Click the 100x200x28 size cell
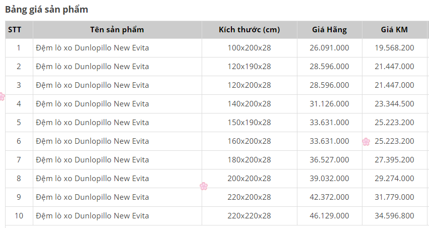The width and height of the screenshot is (429, 228). pyautogui.click(x=249, y=48)
